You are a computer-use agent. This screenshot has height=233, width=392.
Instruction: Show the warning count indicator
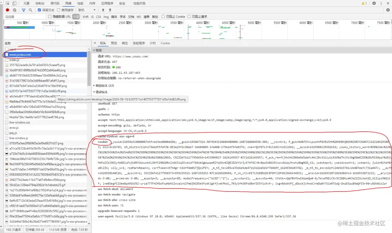(x=364, y=4)
